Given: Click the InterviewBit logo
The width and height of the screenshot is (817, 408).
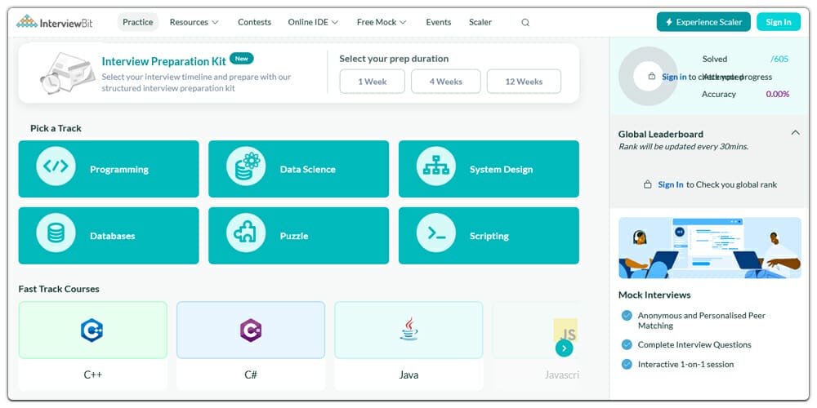Looking at the screenshot, I should point(55,22).
